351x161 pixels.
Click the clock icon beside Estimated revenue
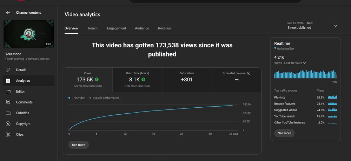coord(249,73)
